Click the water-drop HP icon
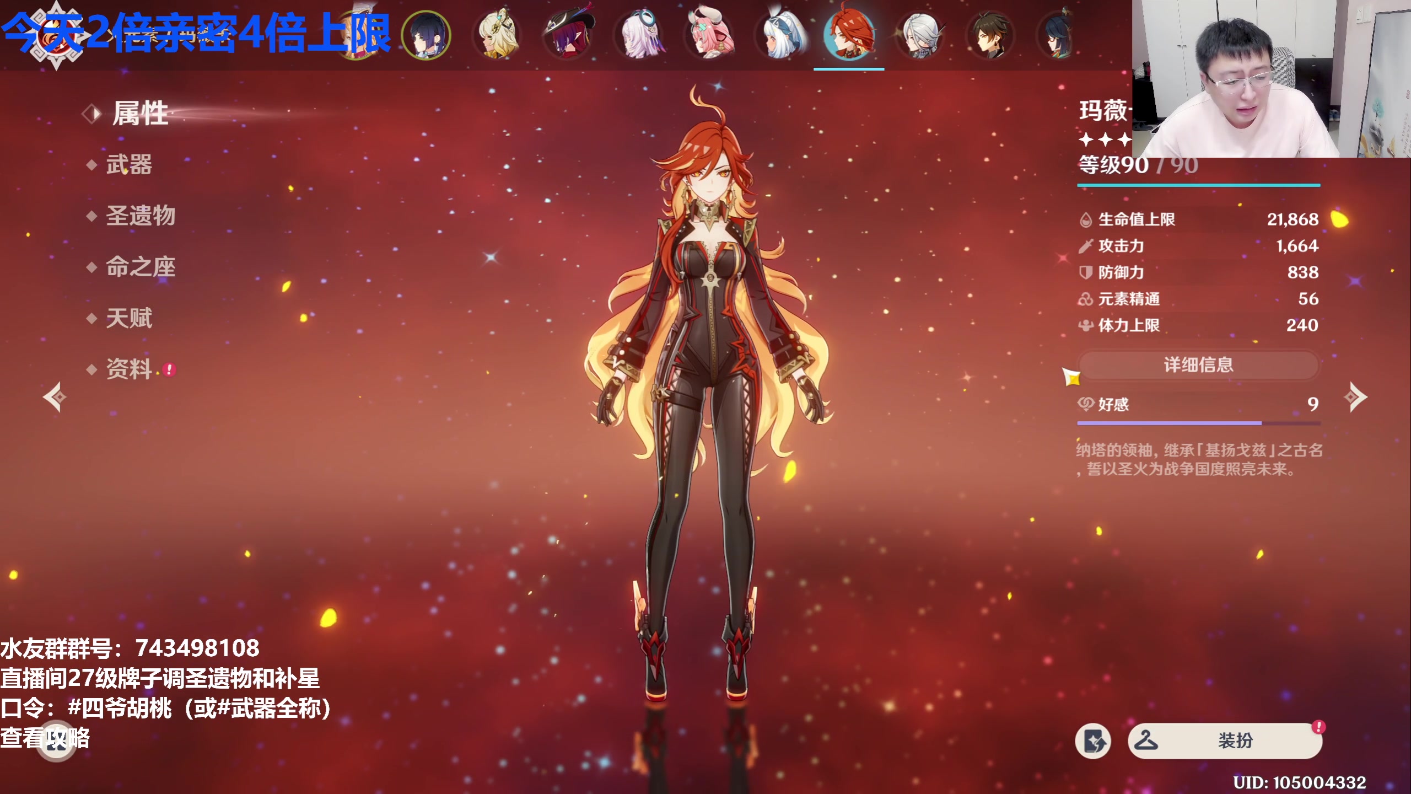The height and width of the screenshot is (794, 1411). coord(1085,219)
